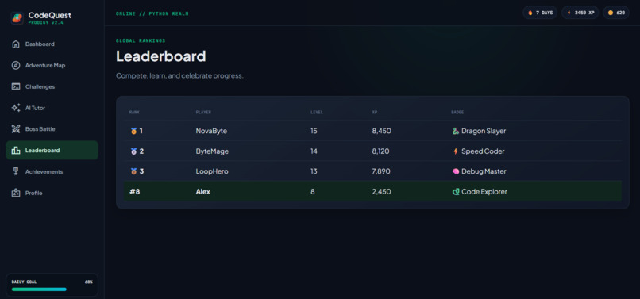Click the AI Tutor sparkles icon
Screen dimensions: 640x299
16,108
